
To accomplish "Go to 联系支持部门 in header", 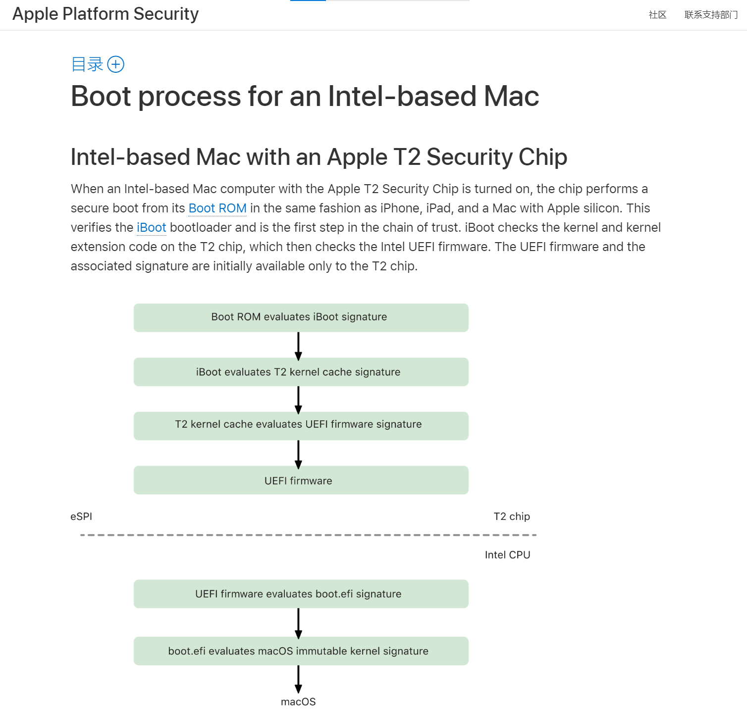I will 711,15.
